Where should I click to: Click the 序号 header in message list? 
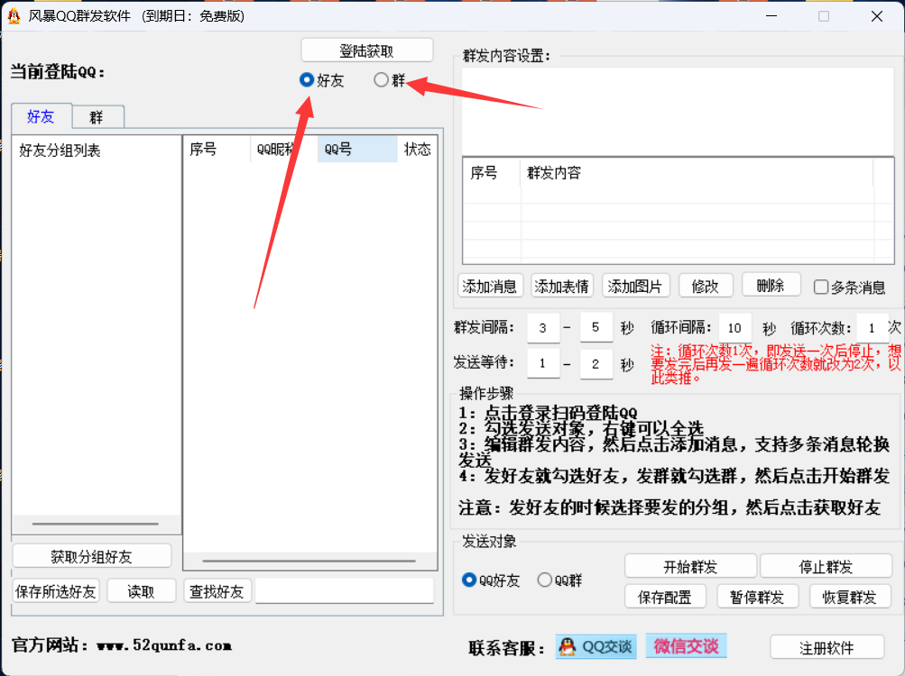click(x=492, y=172)
